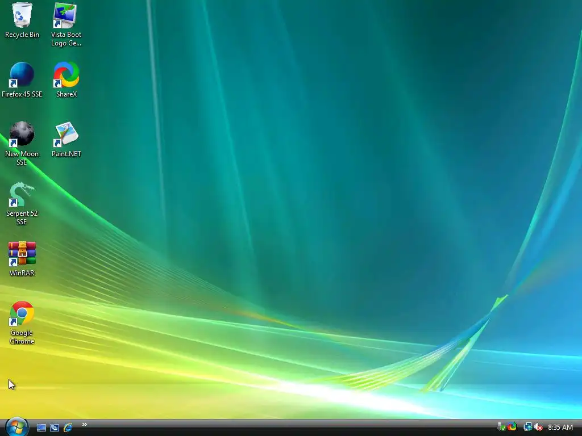Viewport: 582px width, 436px height.
Task: Select the WinRAR desktop shortcut
Action: (x=22, y=259)
